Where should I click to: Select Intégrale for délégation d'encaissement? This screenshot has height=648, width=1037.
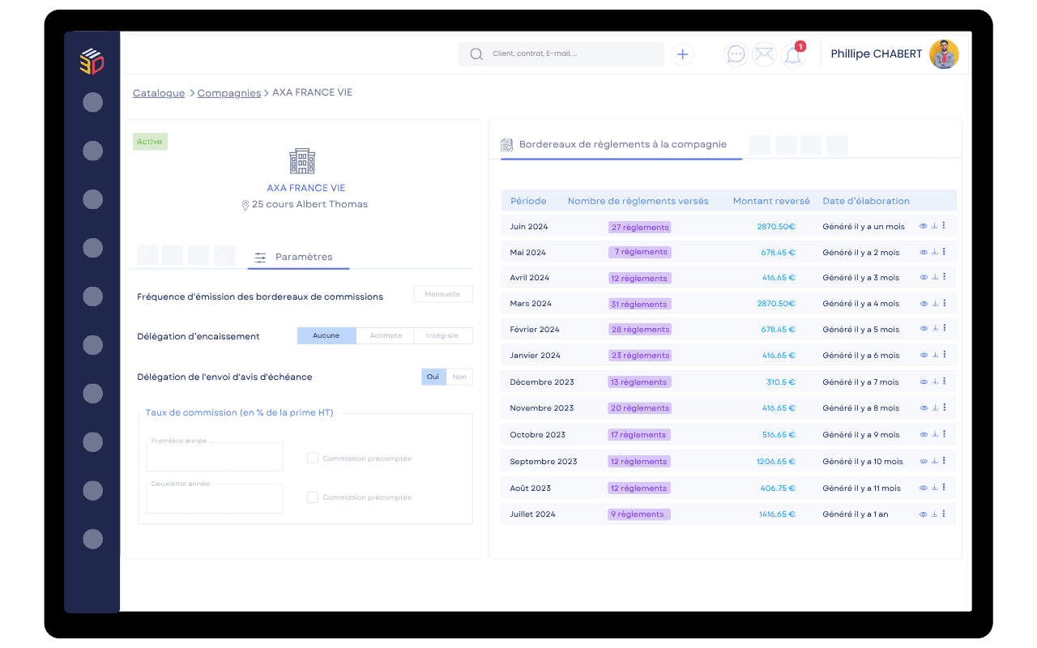point(442,335)
